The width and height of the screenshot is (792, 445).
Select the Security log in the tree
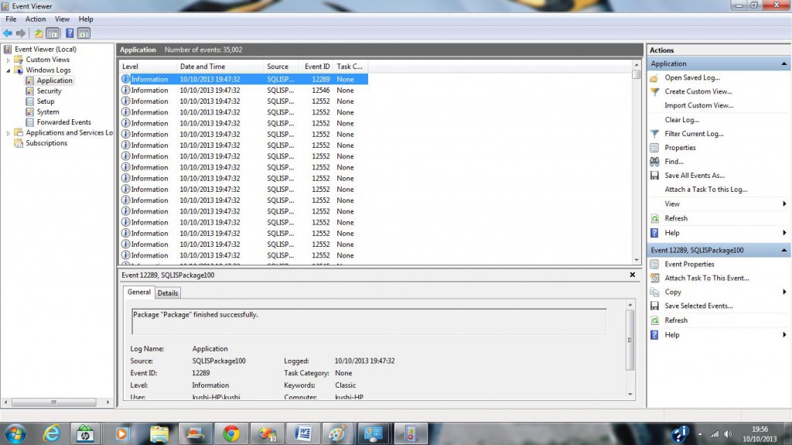click(x=49, y=91)
